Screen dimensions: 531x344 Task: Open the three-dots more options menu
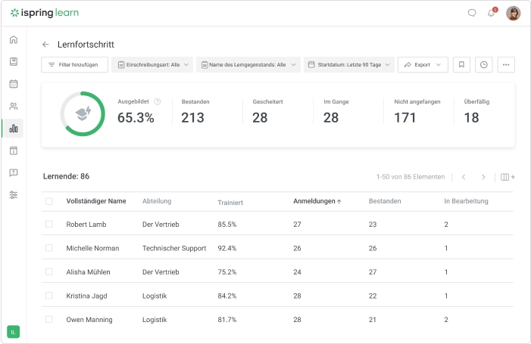coord(506,65)
